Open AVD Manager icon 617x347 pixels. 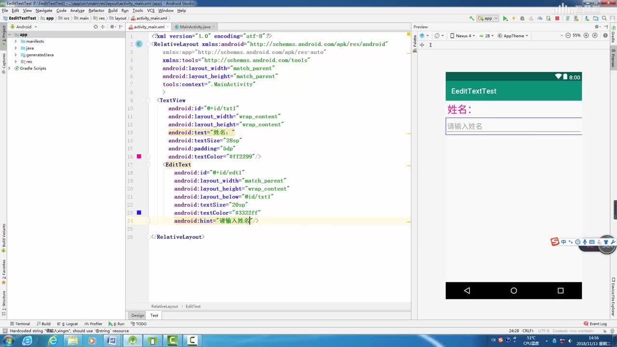pos(576,18)
